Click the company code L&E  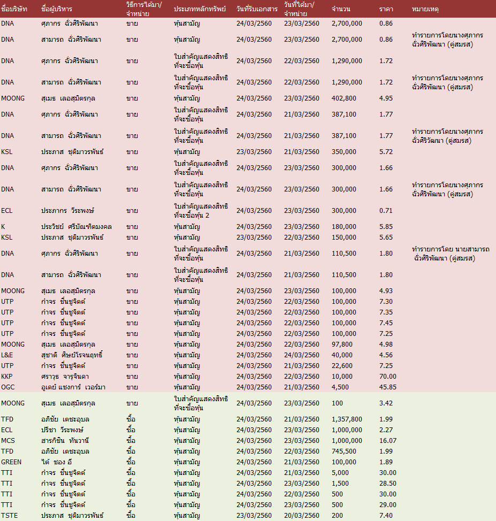pyautogui.click(x=7, y=355)
